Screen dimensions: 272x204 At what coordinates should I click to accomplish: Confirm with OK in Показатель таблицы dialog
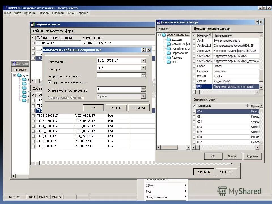pyautogui.click(x=93, y=108)
